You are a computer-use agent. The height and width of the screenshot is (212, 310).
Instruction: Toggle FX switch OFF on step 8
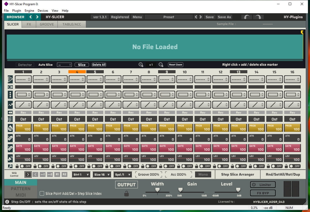coord(151,166)
